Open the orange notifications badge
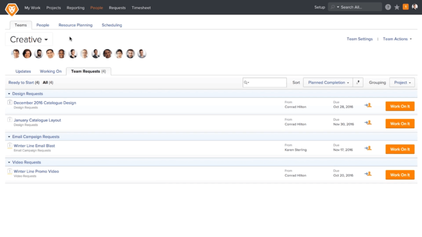Image resolution: width=422 pixels, height=237 pixels. (406, 7)
